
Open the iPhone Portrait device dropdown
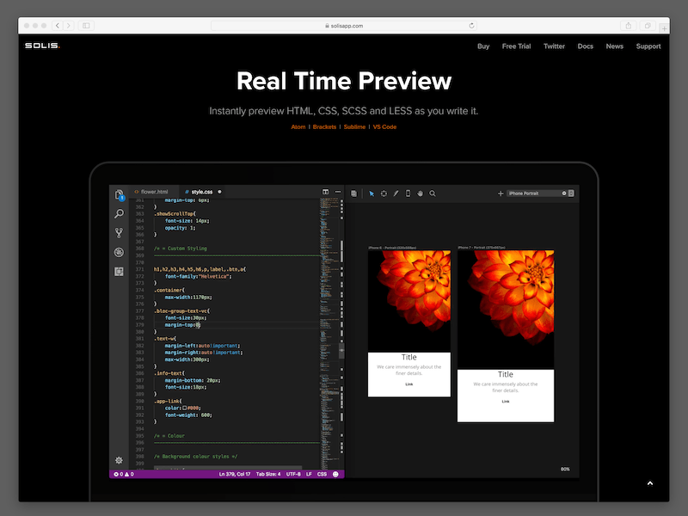(x=533, y=193)
